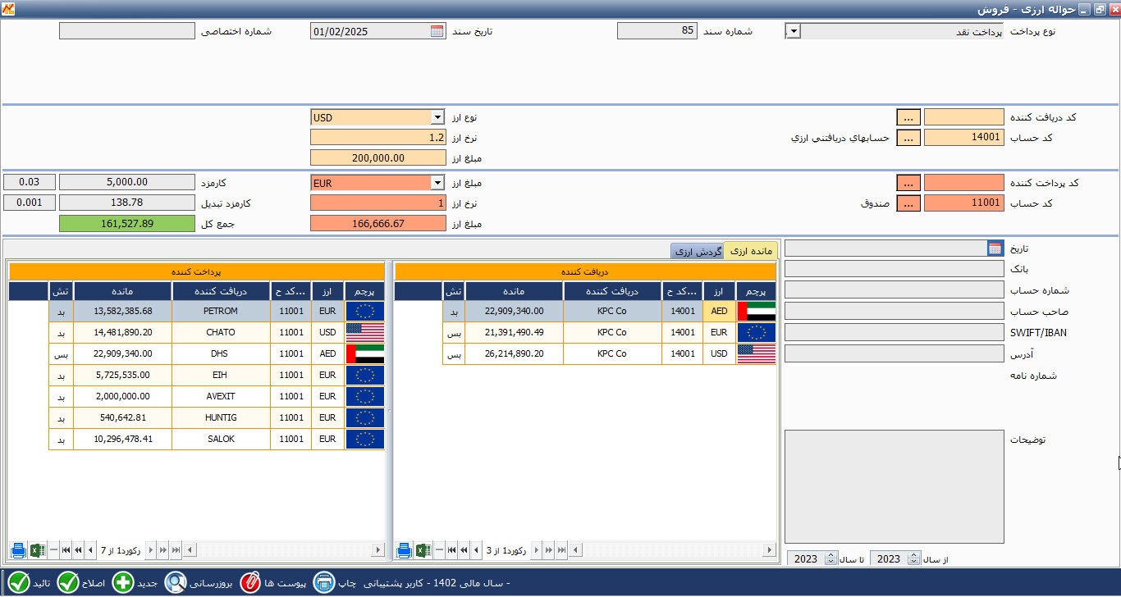
Task: Click the browse button beside صندوق code 11001
Action: (x=908, y=203)
